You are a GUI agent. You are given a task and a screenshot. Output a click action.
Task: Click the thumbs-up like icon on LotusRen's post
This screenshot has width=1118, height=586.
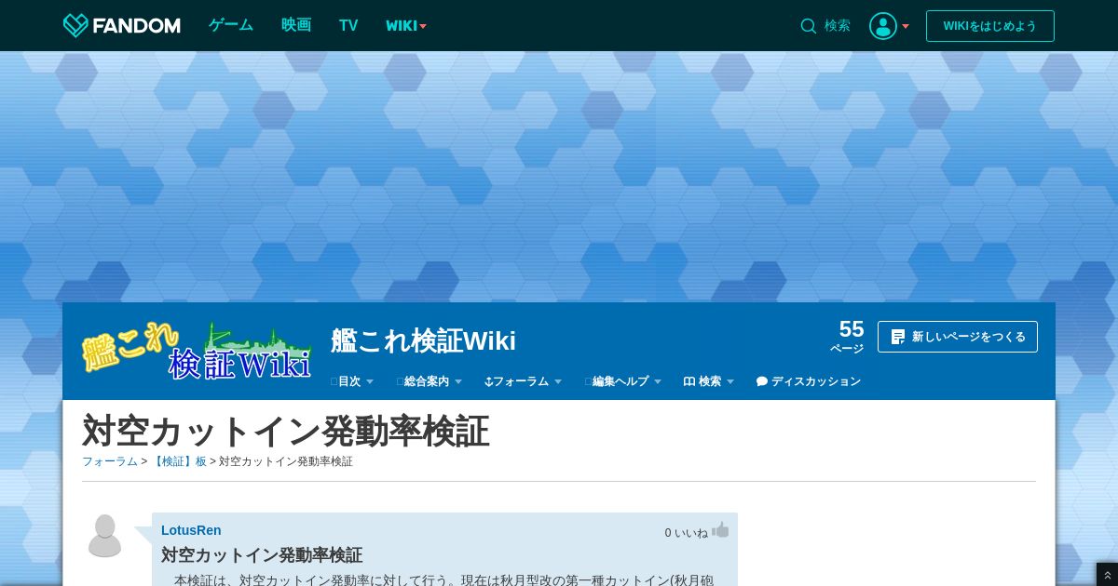(x=720, y=530)
